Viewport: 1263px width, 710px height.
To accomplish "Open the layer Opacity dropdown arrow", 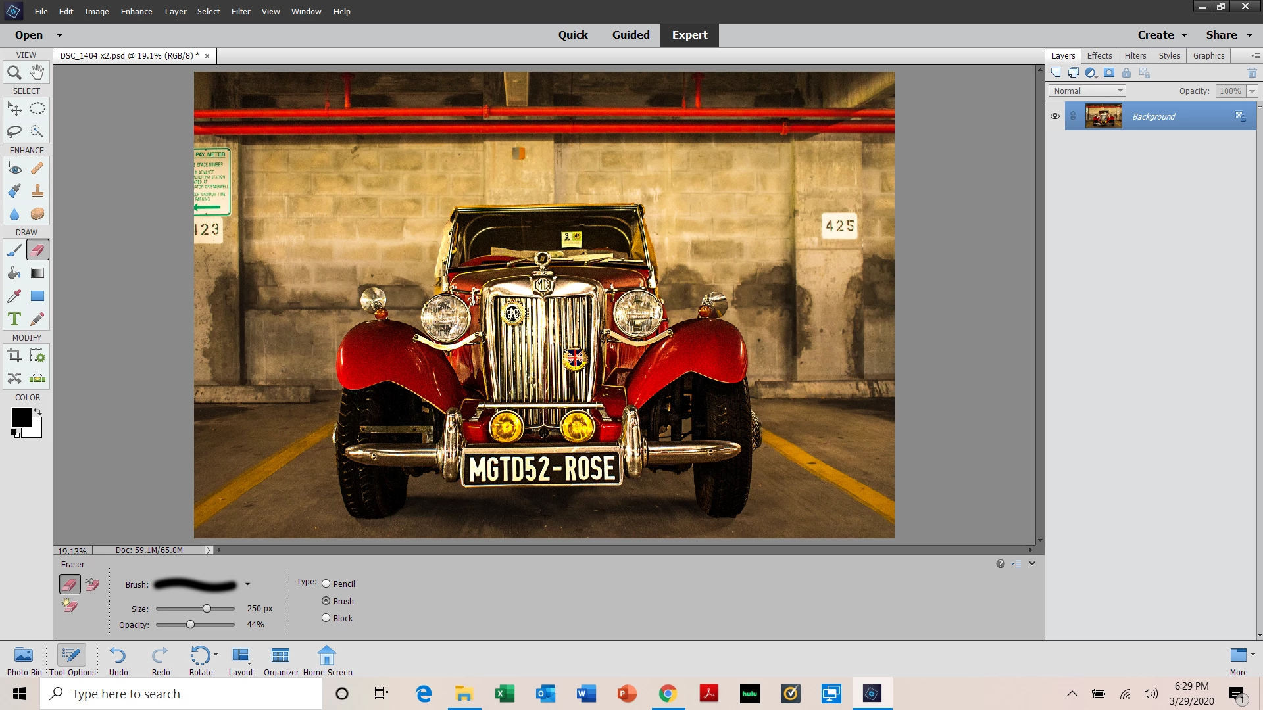I will point(1252,91).
